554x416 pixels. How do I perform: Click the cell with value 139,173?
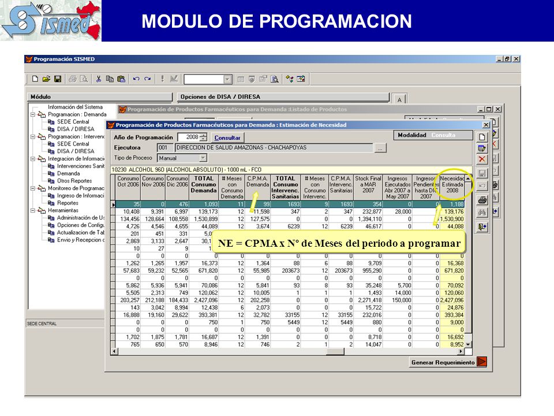click(x=204, y=211)
